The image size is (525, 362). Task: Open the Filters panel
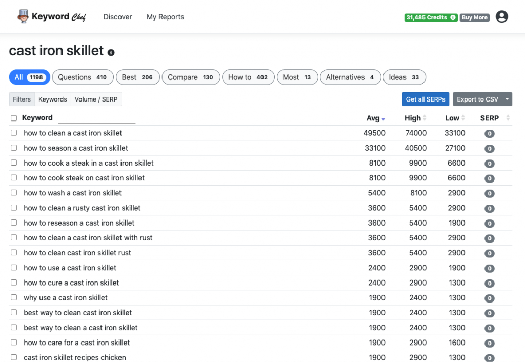[22, 99]
